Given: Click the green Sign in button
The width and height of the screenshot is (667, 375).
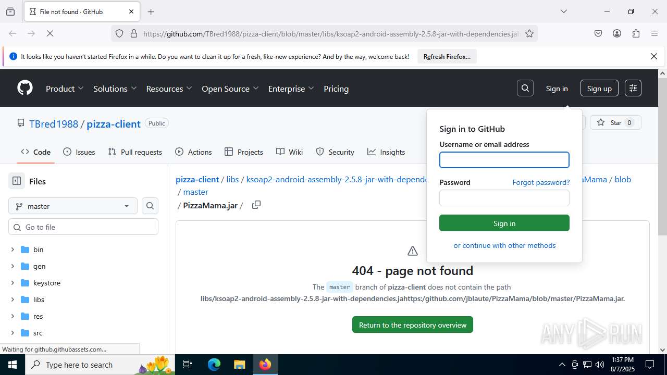Looking at the screenshot, I should tap(504, 223).
